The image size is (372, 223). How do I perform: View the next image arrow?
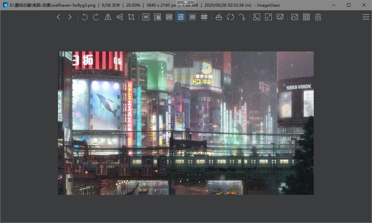click(70, 17)
